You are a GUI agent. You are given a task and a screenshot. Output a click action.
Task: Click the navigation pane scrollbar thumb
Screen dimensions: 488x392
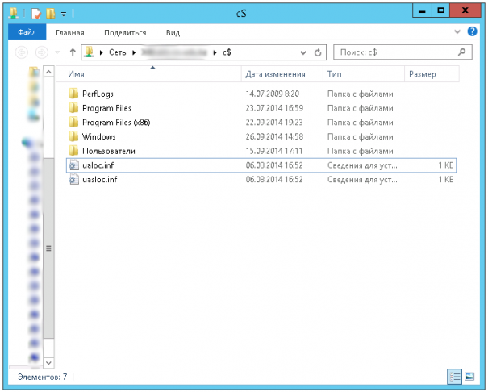coord(48,248)
